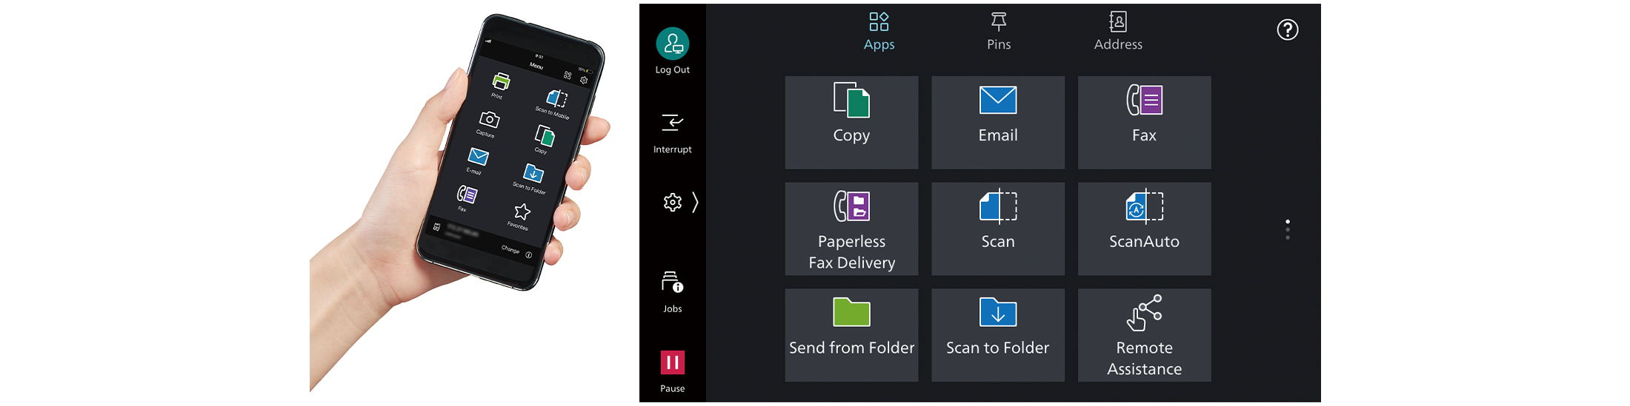Open the Fax app tile
This screenshot has width=1630, height=406.
[1144, 122]
